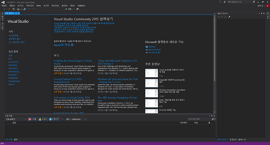Click the Windows logo icon in platform list
The image size is (270, 145).
(147, 47)
